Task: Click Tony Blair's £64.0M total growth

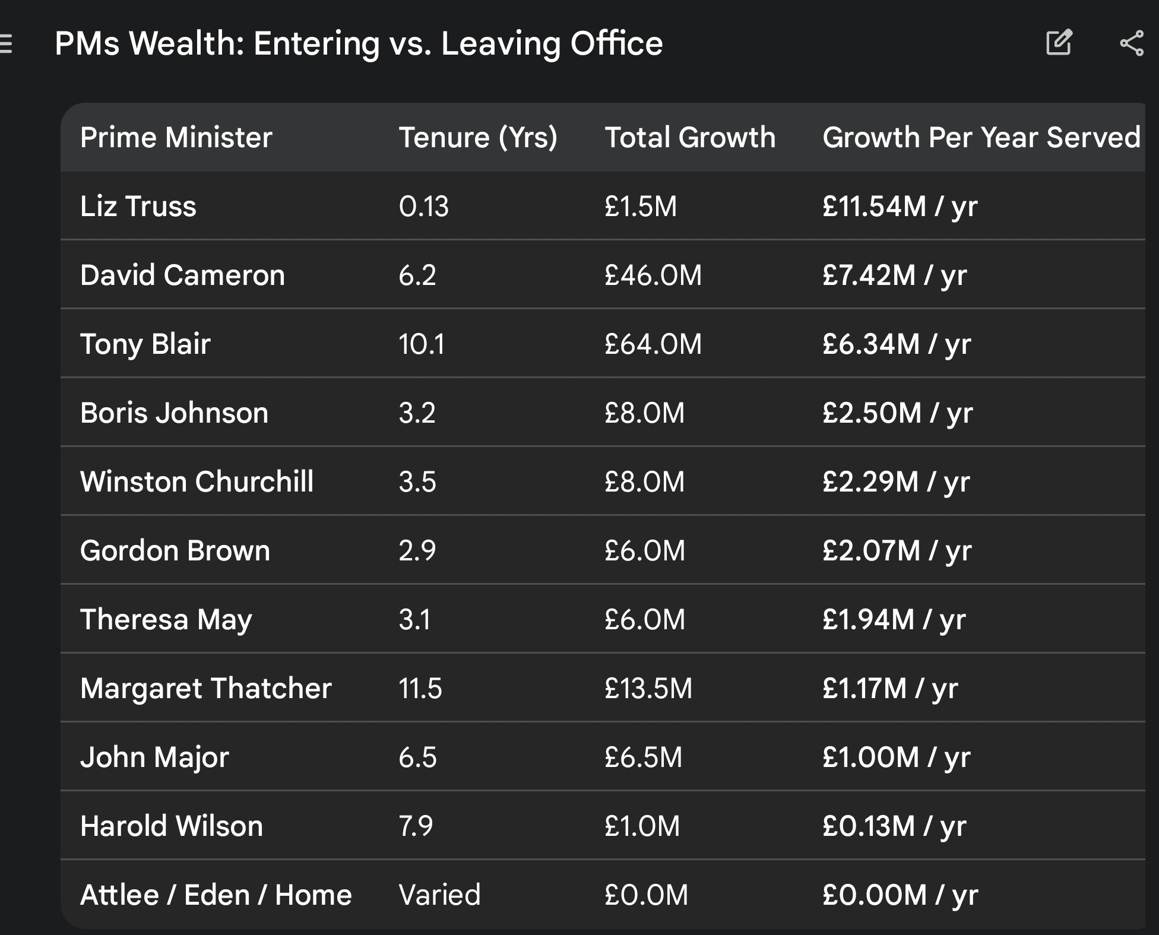Action: coord(653,344)
